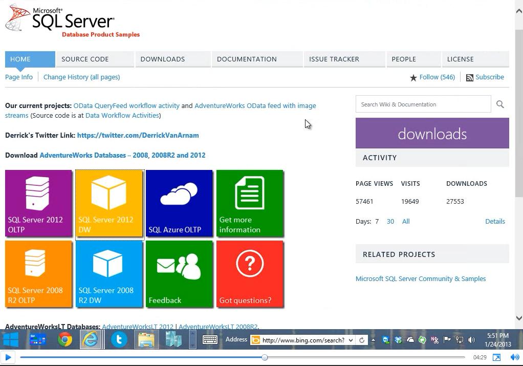
Task: Open the SQL Azure OLTP tile
Action: click(179, 203)
